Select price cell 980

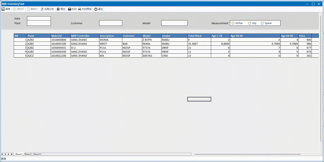[x=305, y=44]
